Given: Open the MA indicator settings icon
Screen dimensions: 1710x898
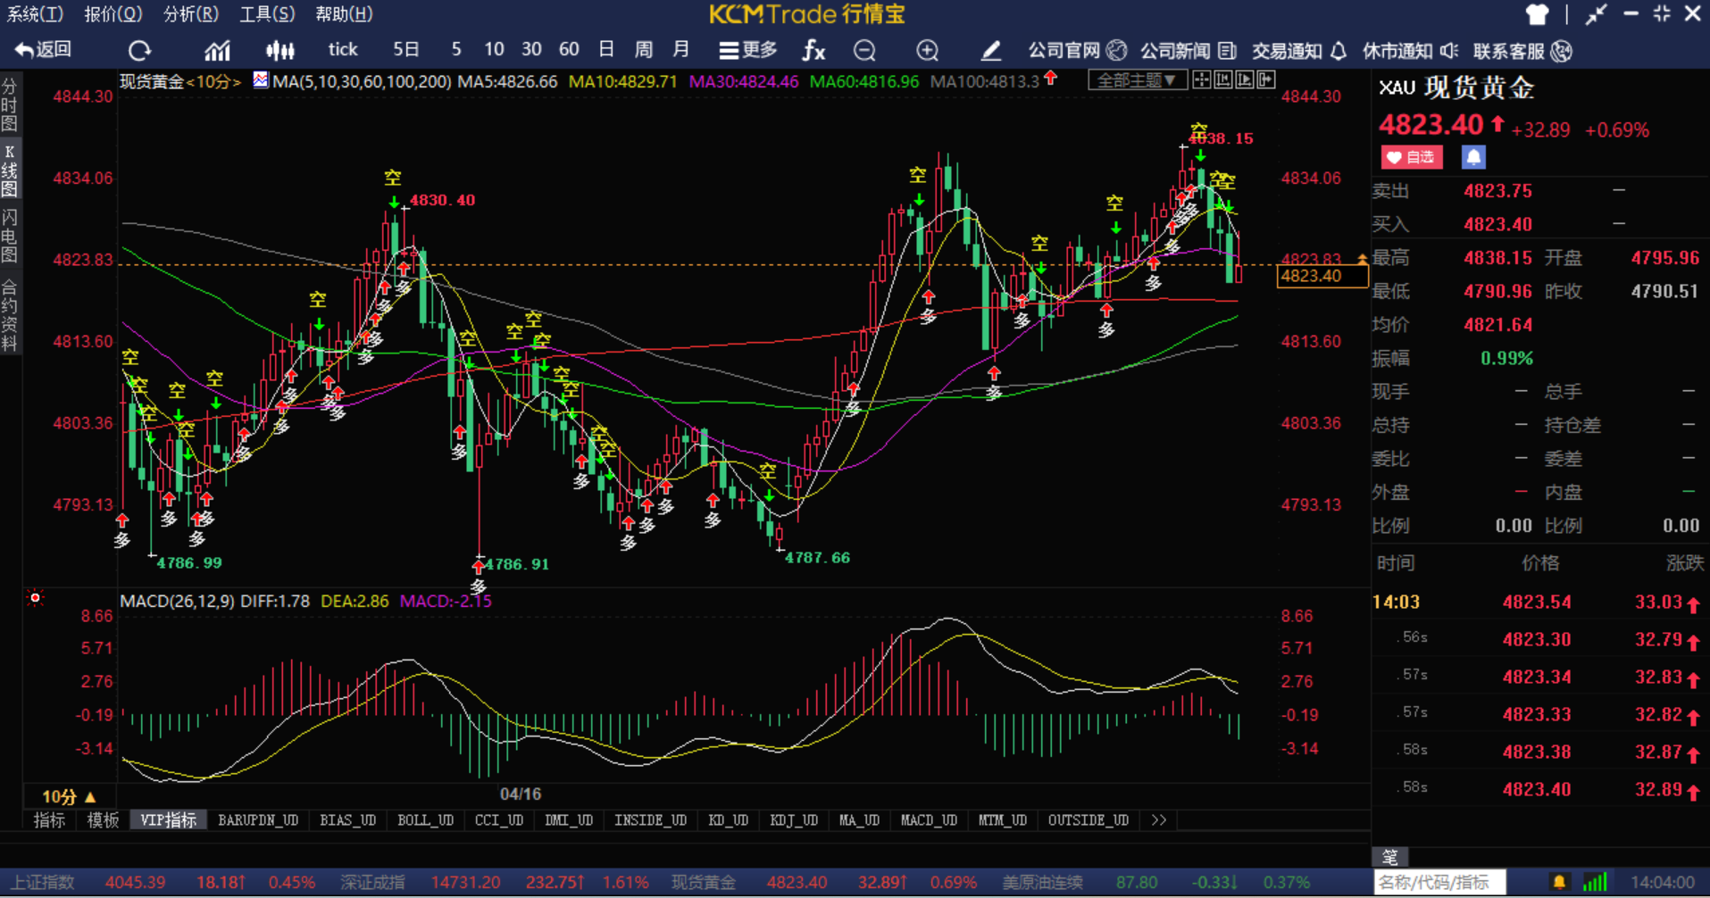Looking at the screenshot, I should tap(260, 80).
